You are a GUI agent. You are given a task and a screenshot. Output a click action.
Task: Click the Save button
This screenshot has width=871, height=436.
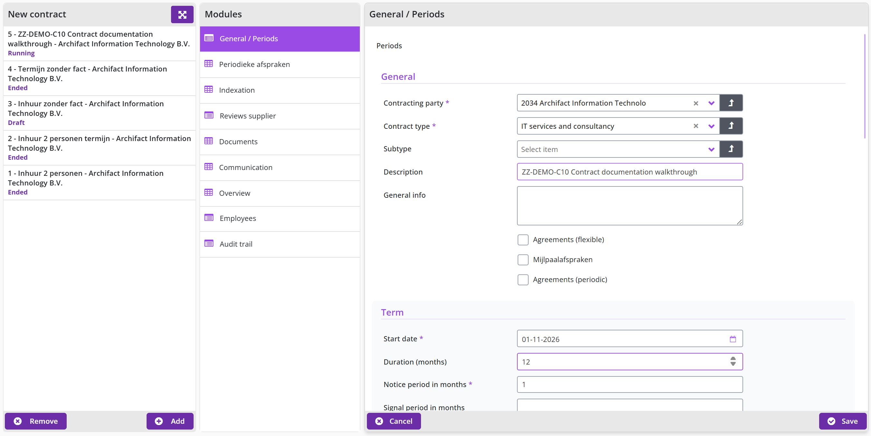tap(843, 421)
